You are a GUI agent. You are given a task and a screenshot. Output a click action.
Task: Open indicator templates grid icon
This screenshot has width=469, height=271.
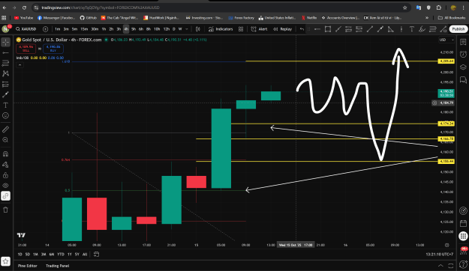[x=241, y=29]
